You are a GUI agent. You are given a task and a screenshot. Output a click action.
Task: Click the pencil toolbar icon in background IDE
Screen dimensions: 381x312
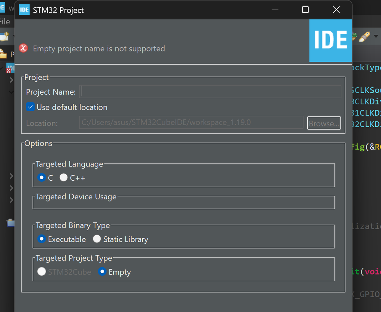click(x=365, y=37)
